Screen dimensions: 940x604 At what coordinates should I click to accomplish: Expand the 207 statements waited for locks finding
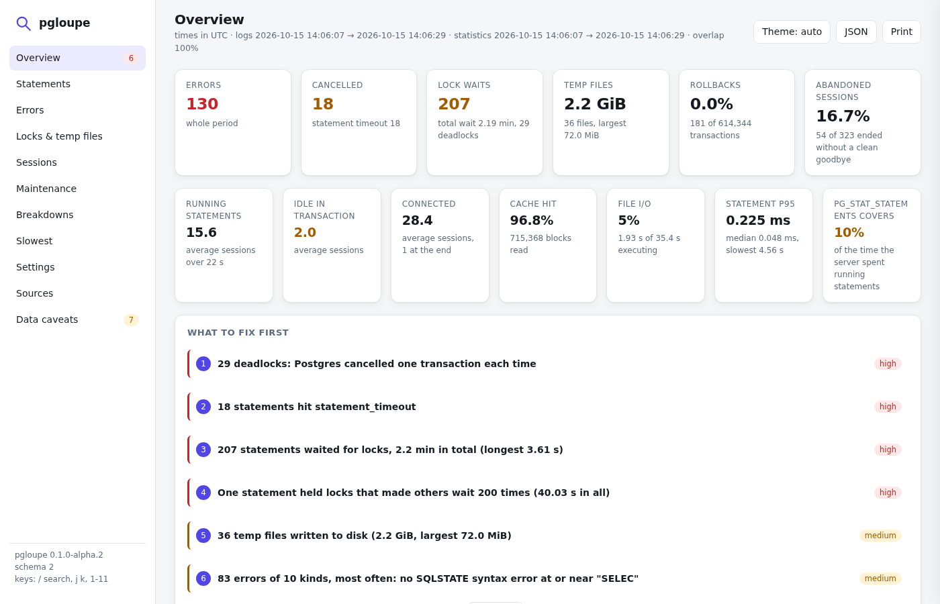[548, 450]
